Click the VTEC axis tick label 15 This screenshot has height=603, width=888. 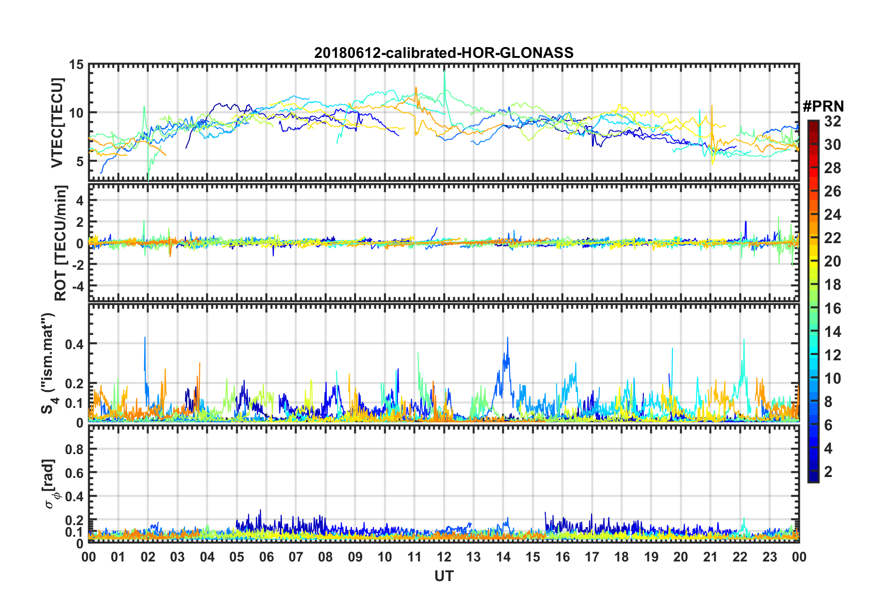pyautogui.click(x=76, y=64)
